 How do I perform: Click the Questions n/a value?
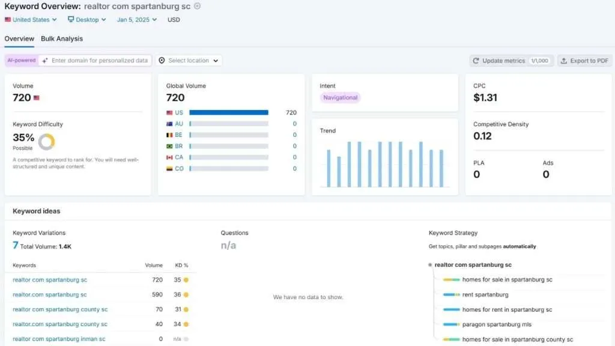(228, 246)
